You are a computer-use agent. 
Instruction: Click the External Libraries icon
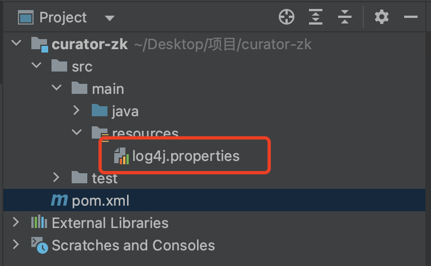[x=39, y=223]
